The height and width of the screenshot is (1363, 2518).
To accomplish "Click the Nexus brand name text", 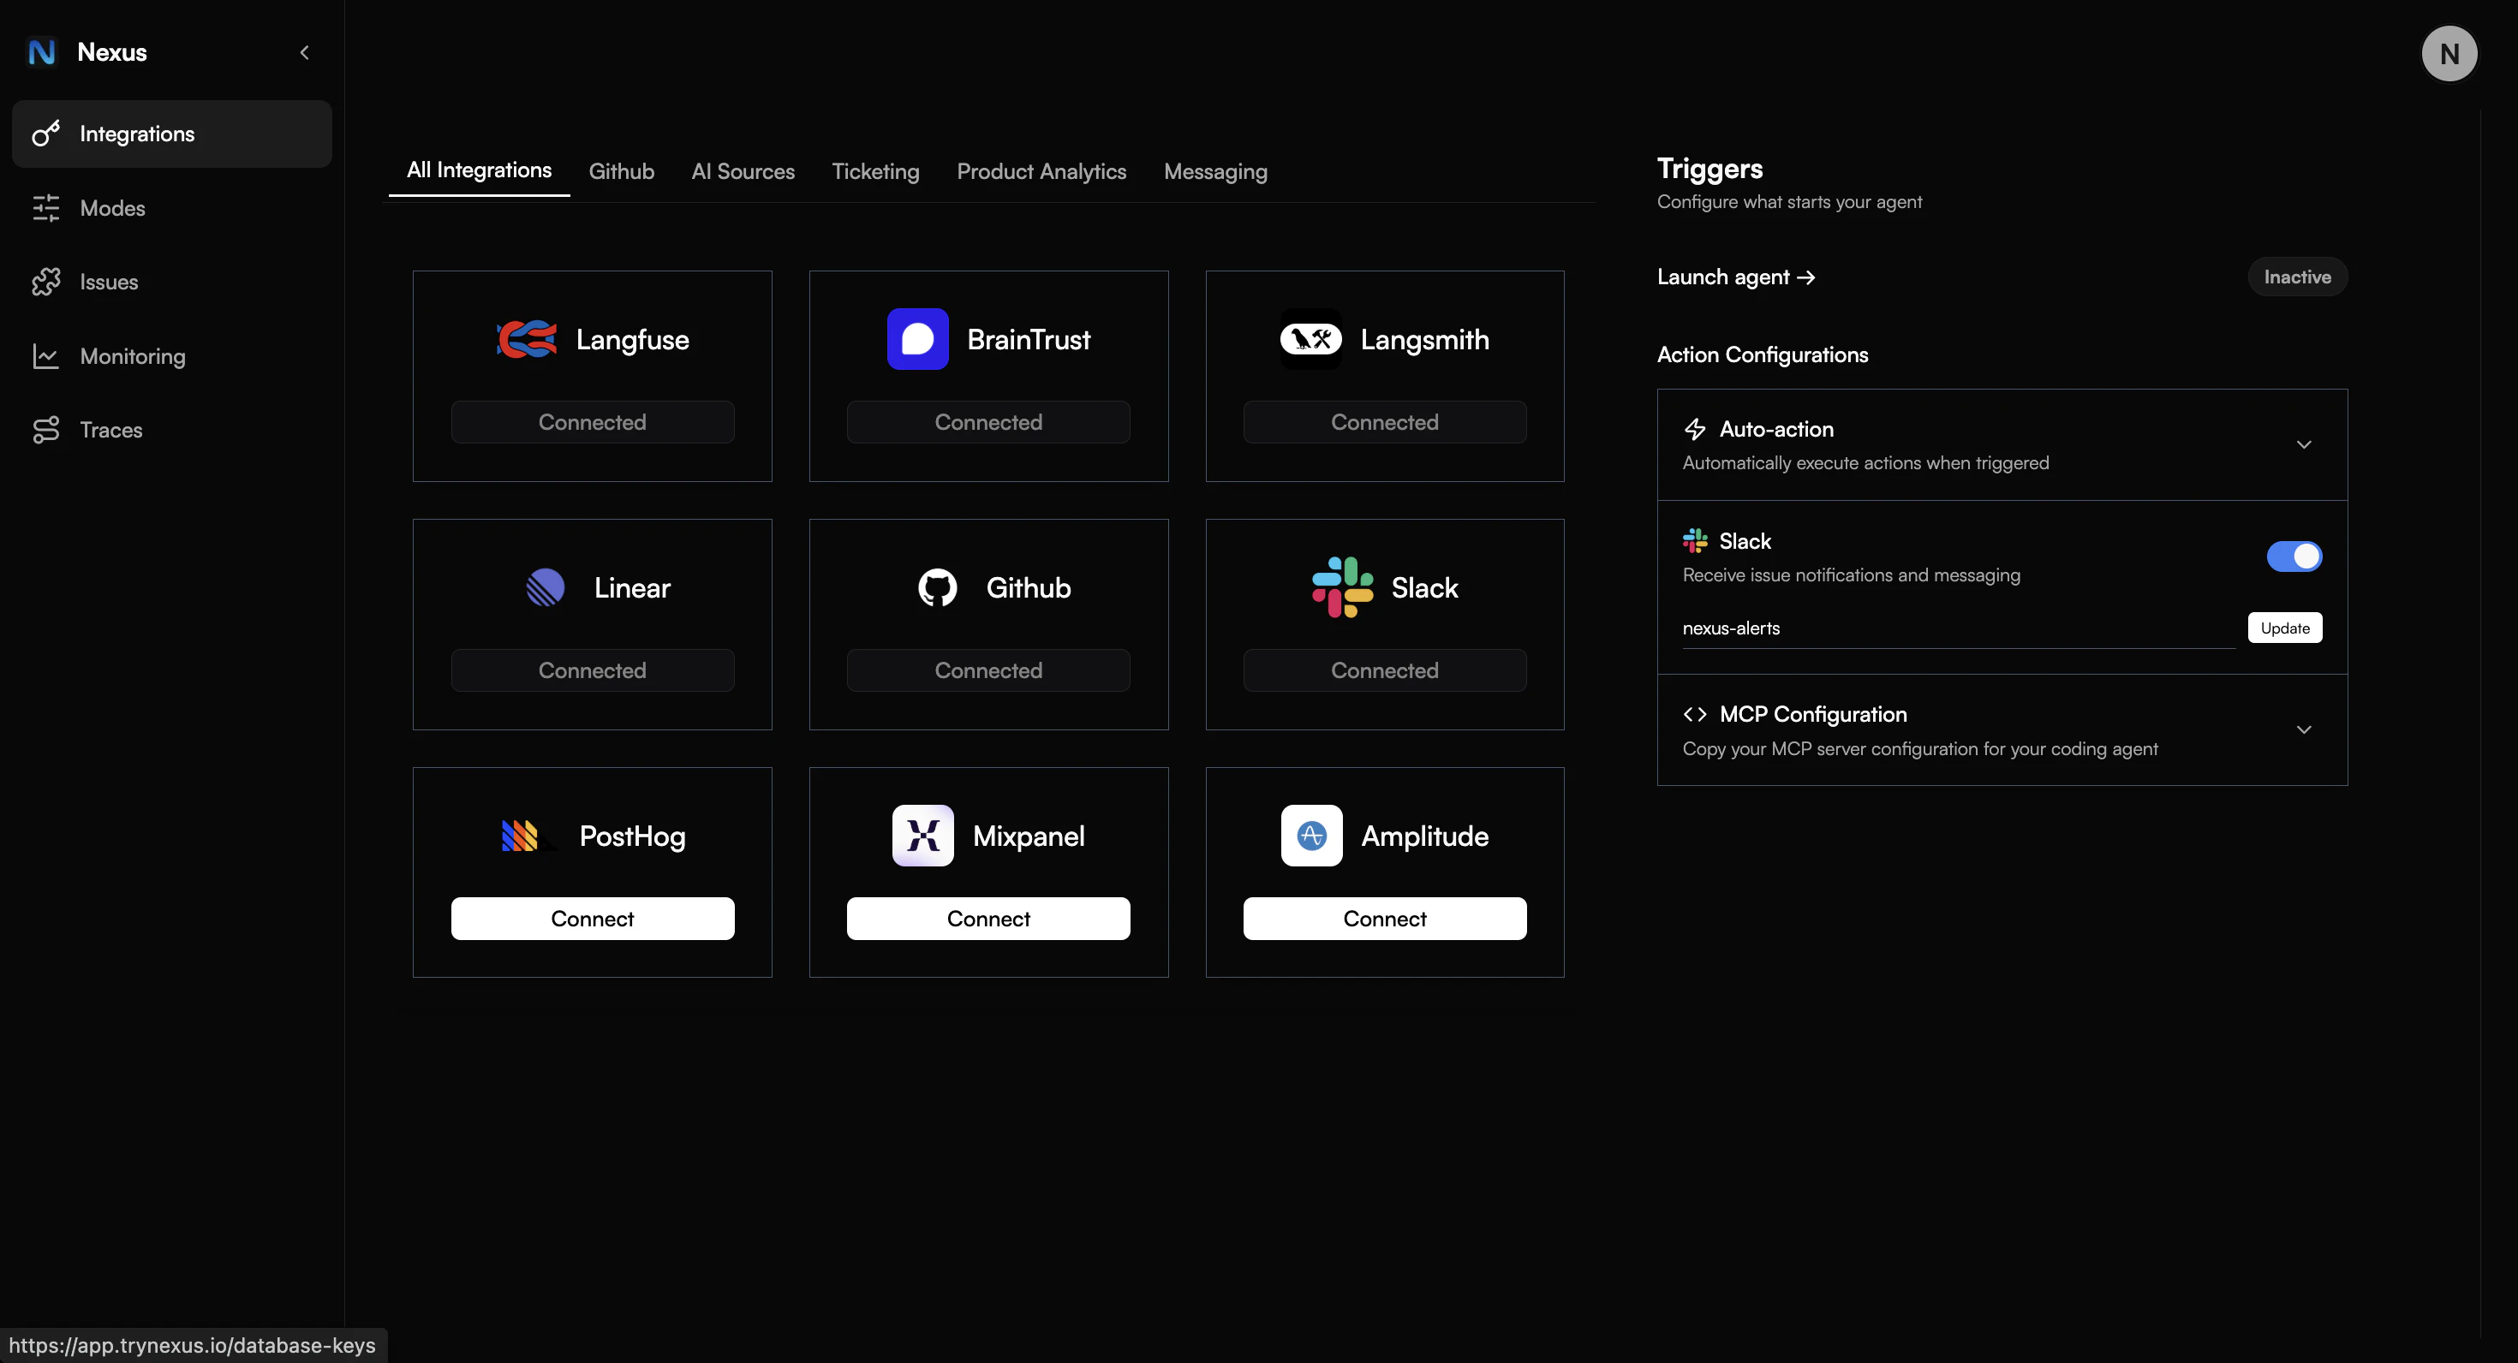I will (112, 53).
